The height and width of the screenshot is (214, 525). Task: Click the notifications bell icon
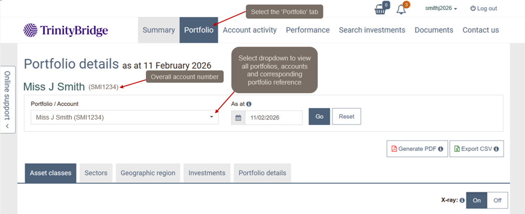401,9
